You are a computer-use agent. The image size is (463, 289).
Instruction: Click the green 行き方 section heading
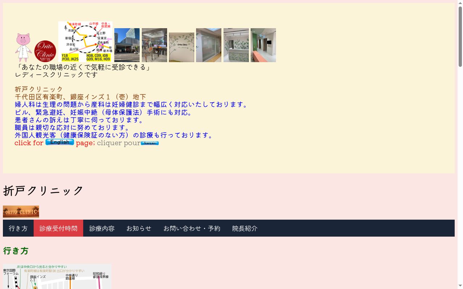[16, 251]
